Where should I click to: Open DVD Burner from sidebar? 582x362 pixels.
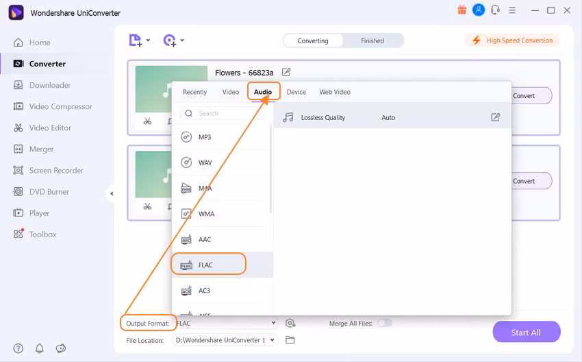pos(41,192)
